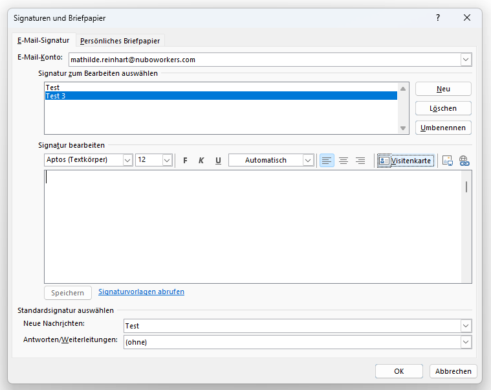Click the Abbrechen button
Image resolution: width=491 pixels, height=390 pixels.
(453, 371)
